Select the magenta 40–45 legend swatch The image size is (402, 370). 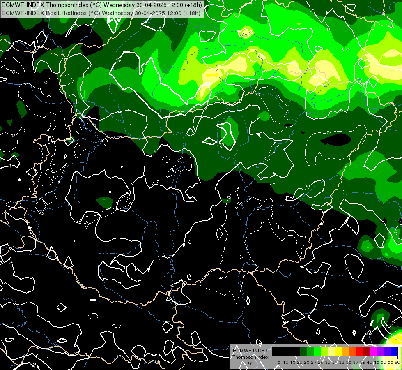tap(373, 351)
